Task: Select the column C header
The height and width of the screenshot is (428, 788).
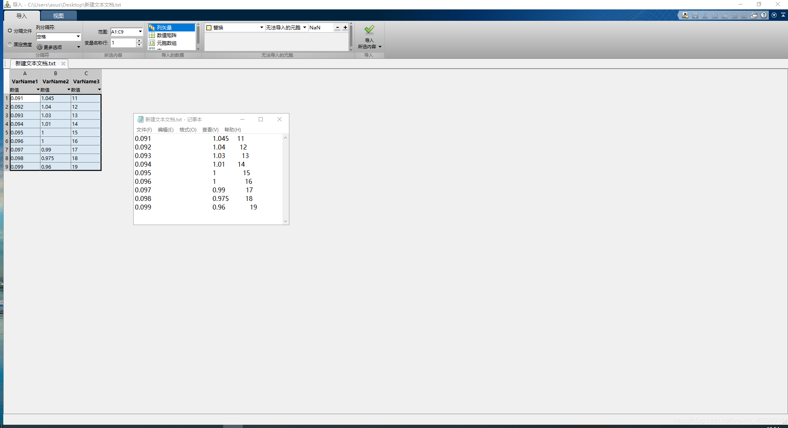Action: (x=86, y=74)
